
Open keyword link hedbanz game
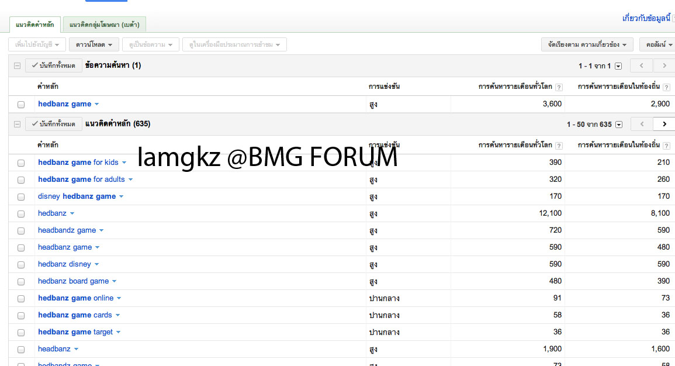click(x=64, y=103)
